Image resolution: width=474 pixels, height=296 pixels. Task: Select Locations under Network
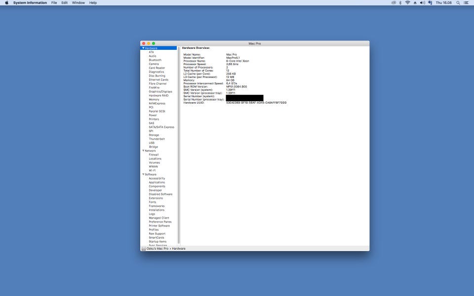[155, 158]
